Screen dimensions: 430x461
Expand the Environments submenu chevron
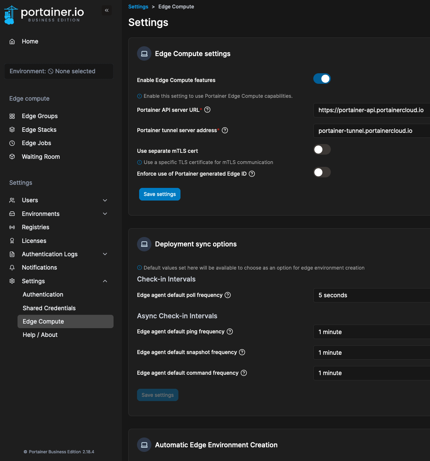[x=105, y=214]
